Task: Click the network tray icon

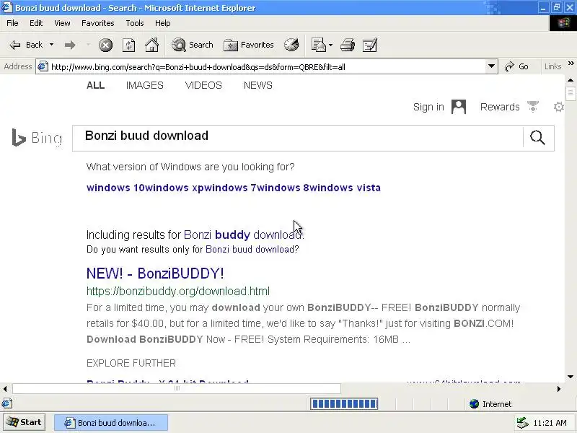Action: (x=522, y=423)
